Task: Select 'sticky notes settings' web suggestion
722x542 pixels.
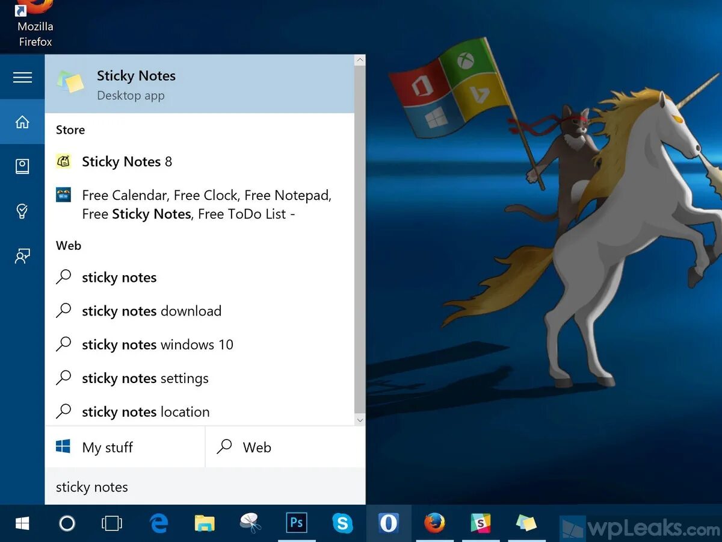Action: (x=200, y=379)
